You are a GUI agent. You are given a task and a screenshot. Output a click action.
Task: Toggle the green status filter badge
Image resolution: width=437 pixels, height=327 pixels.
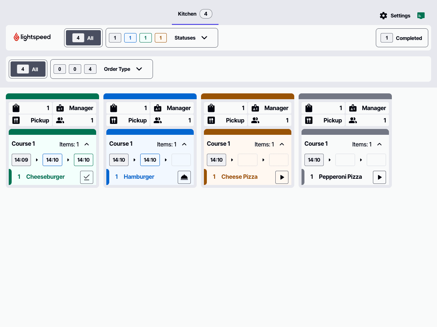coord(146,38)
